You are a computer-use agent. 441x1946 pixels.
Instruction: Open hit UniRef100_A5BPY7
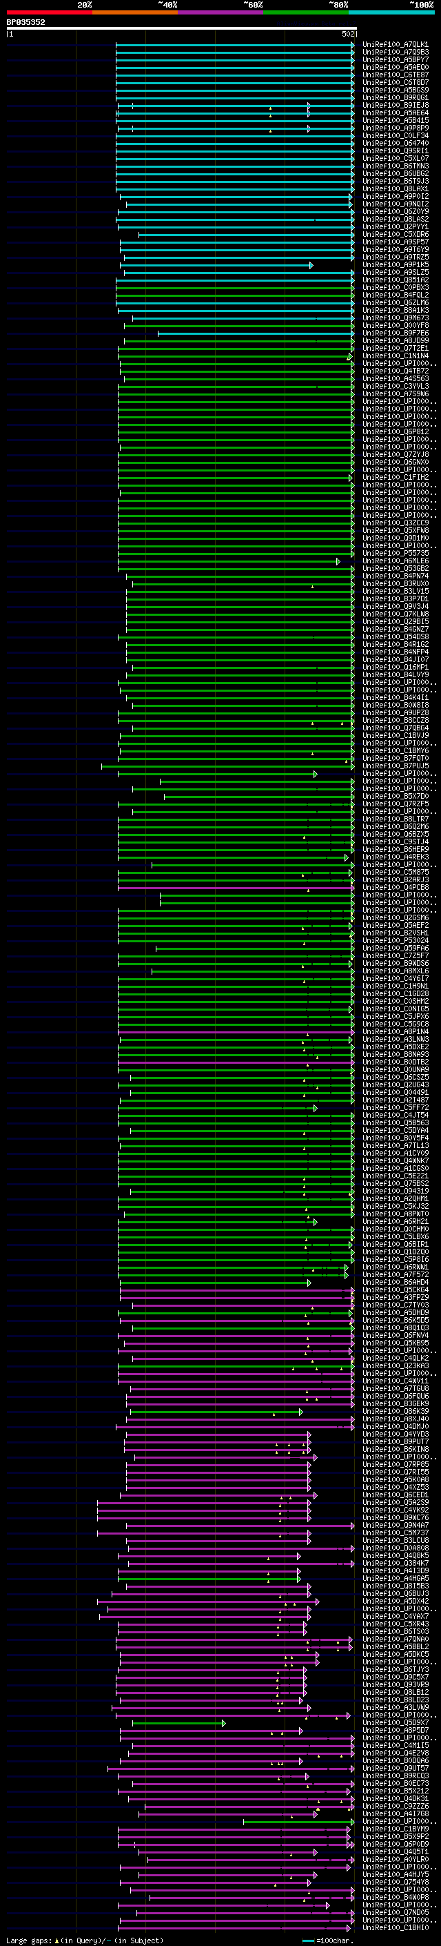pyautogui.click(x=395, y=59)
